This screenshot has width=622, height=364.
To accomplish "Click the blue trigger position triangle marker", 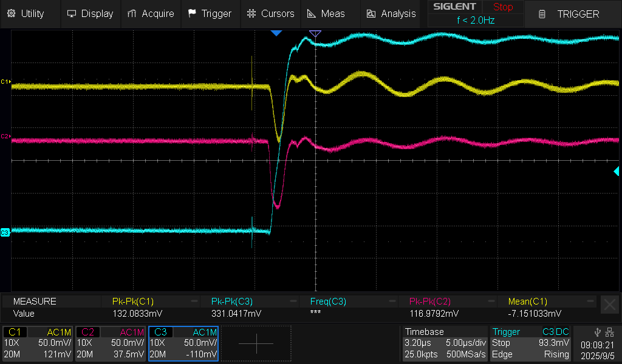I will (x=276, y=33).
